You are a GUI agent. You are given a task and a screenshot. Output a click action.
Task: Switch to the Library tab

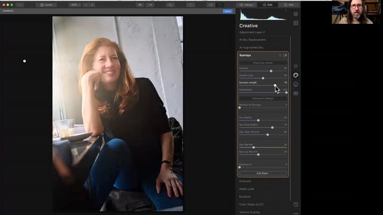tap(246, 5)
